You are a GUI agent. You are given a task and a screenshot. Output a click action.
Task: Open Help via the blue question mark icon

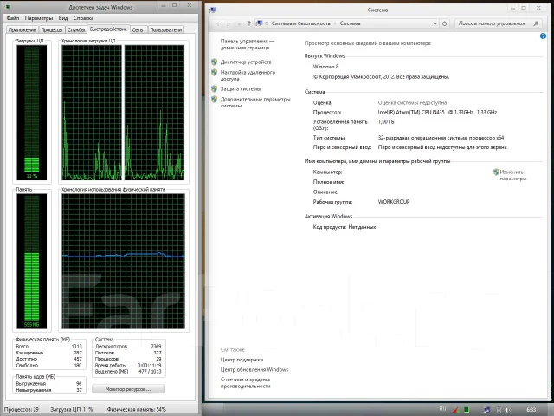[x=543, y=36]
